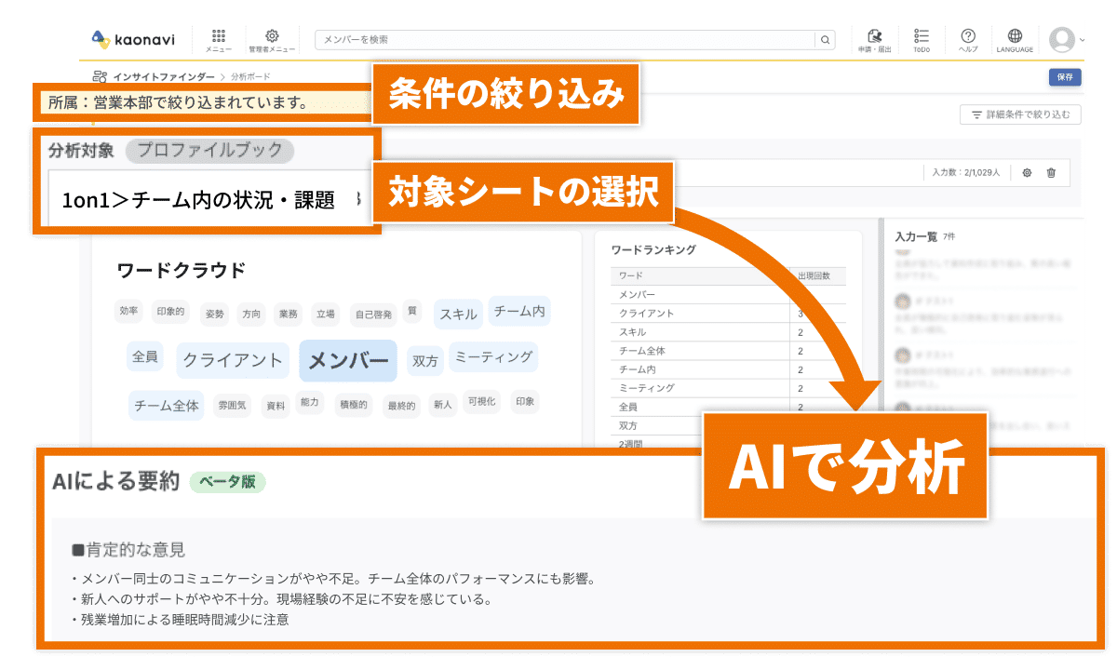The height and width of the screenshot is (670, 1117).
Task: Select 業務 in the word cloud
Action: click(289, 314)
